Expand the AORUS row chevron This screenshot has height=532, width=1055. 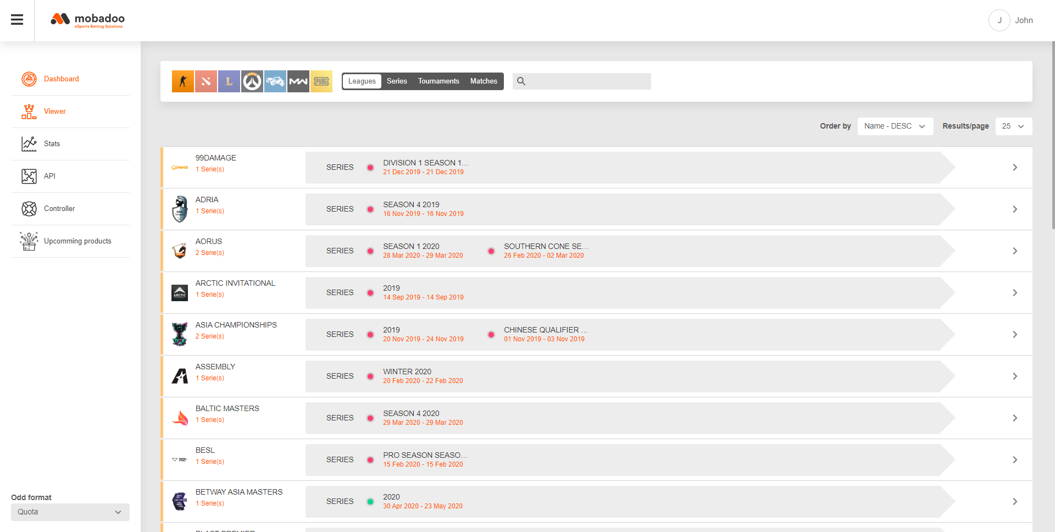click(x=1015, y=251)
